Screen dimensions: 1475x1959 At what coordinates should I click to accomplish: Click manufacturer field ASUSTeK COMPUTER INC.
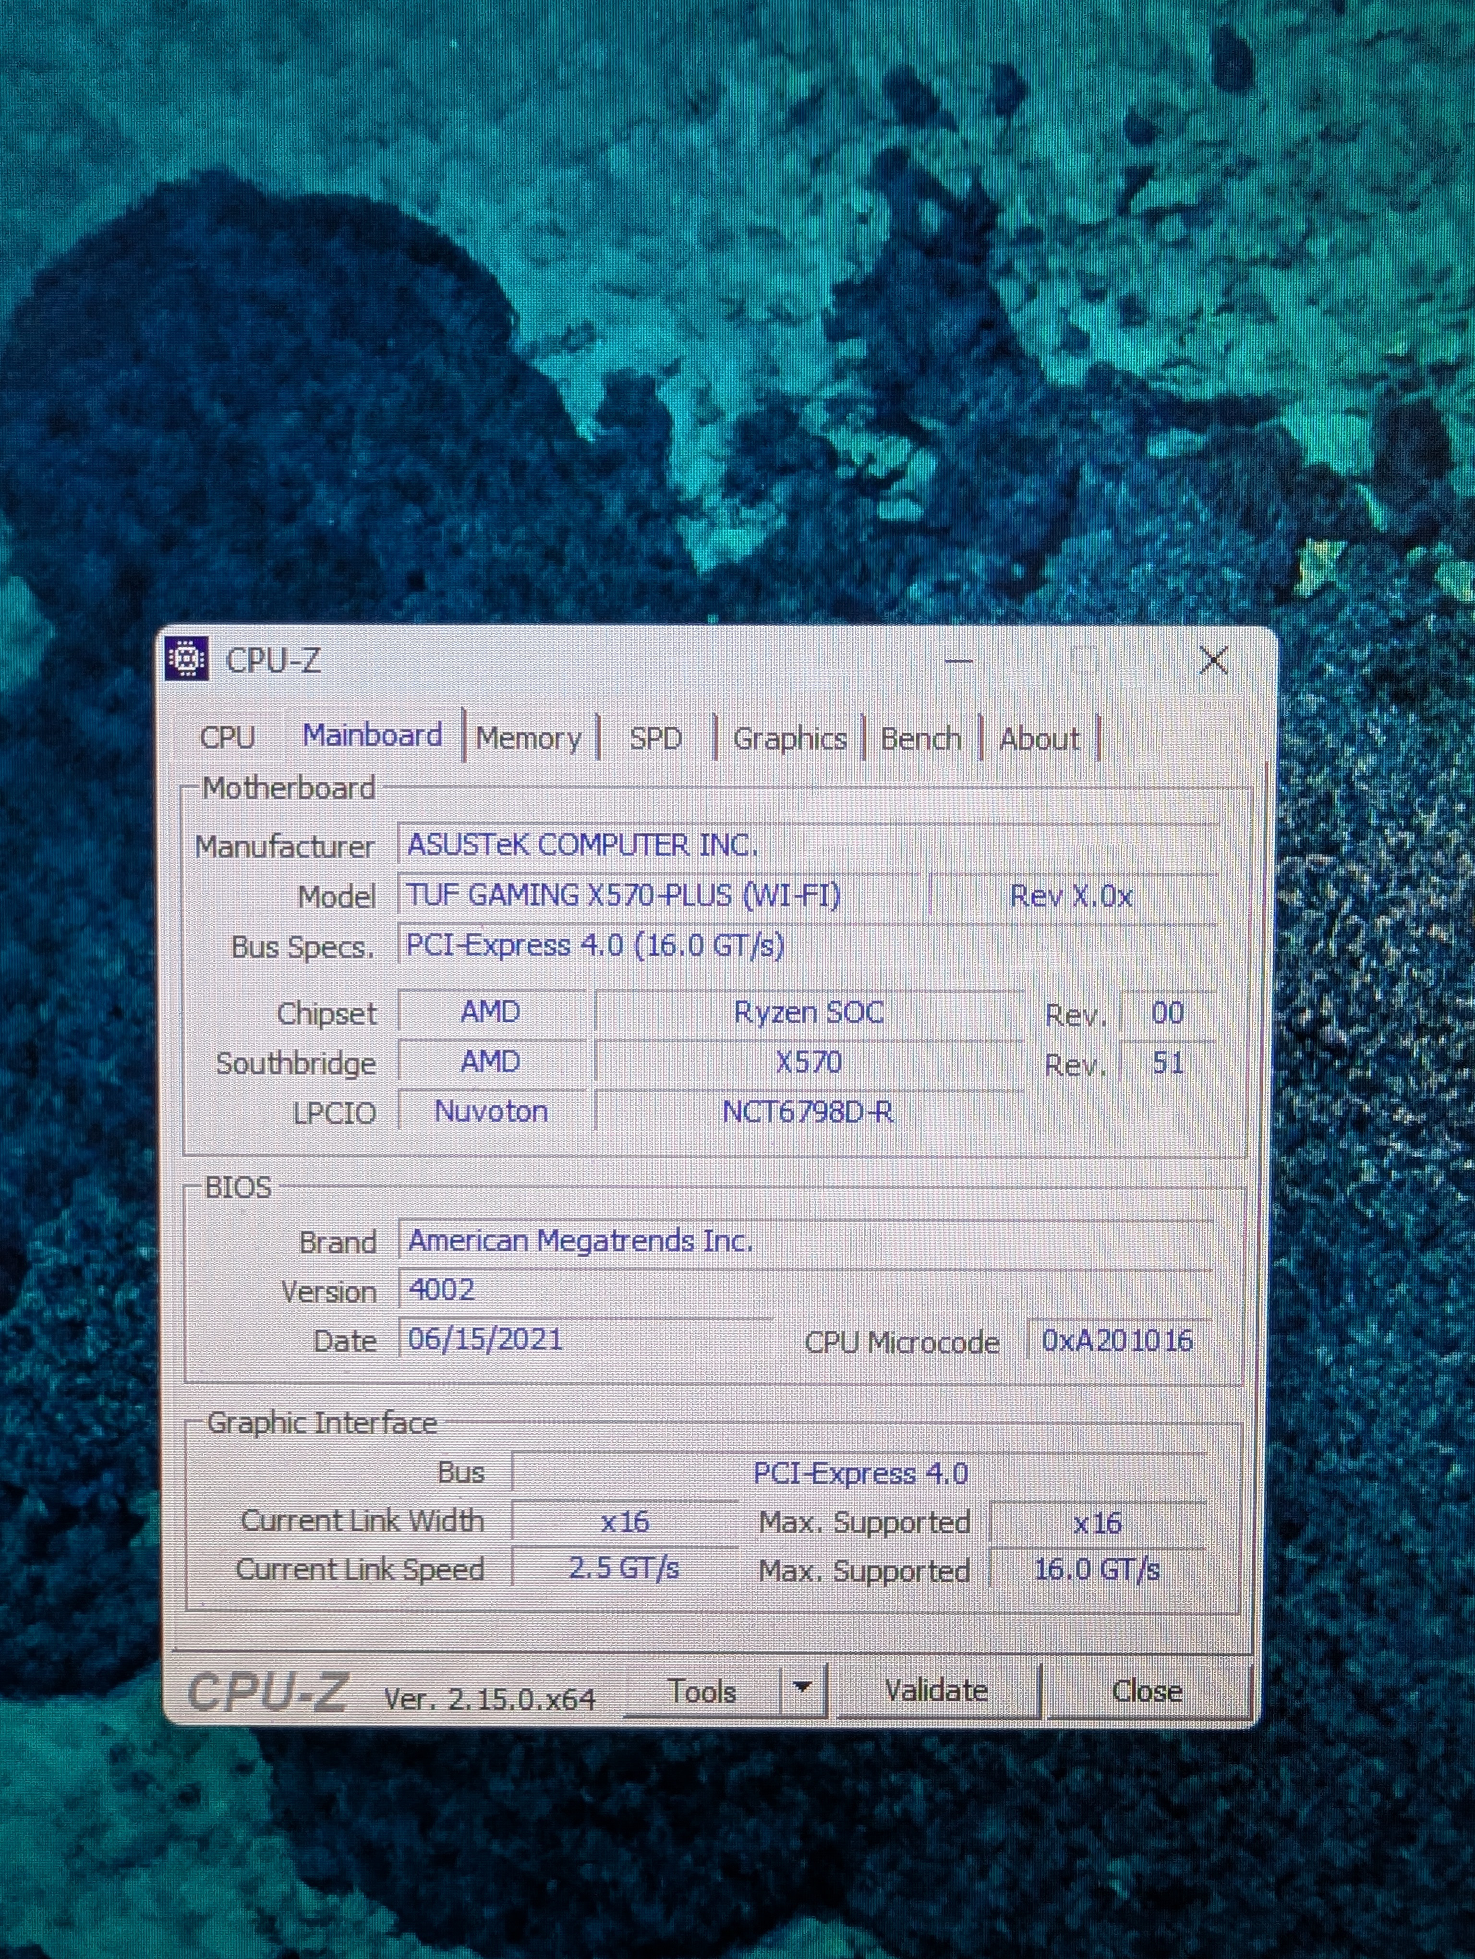click(x=807, y=845)
